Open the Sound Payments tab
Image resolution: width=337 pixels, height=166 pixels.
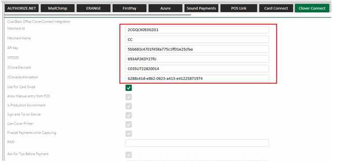201,8
